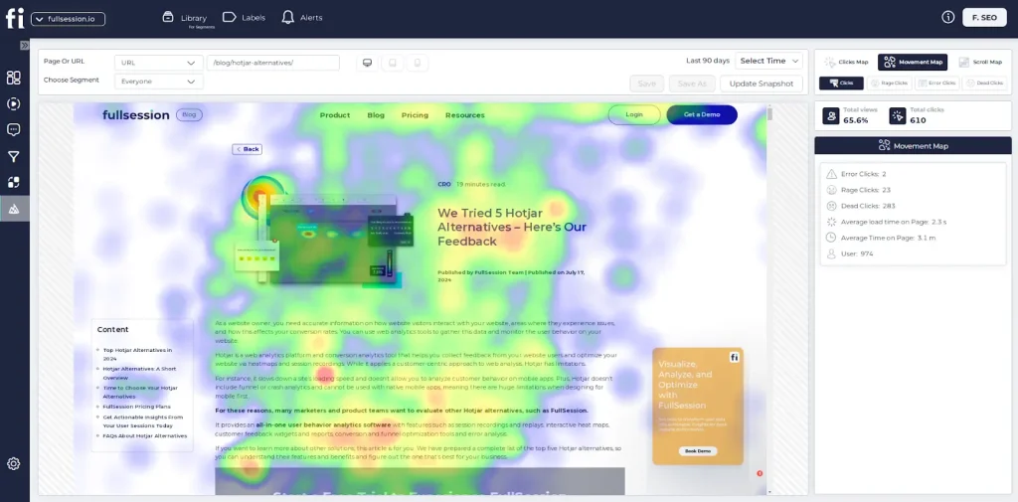Switch to the Scroll Map tab

[980, 63]
